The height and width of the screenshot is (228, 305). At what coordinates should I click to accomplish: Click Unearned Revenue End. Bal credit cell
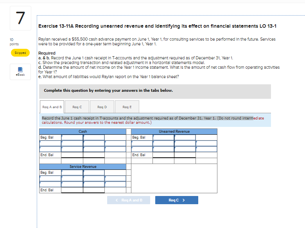[x=185, y=155]
